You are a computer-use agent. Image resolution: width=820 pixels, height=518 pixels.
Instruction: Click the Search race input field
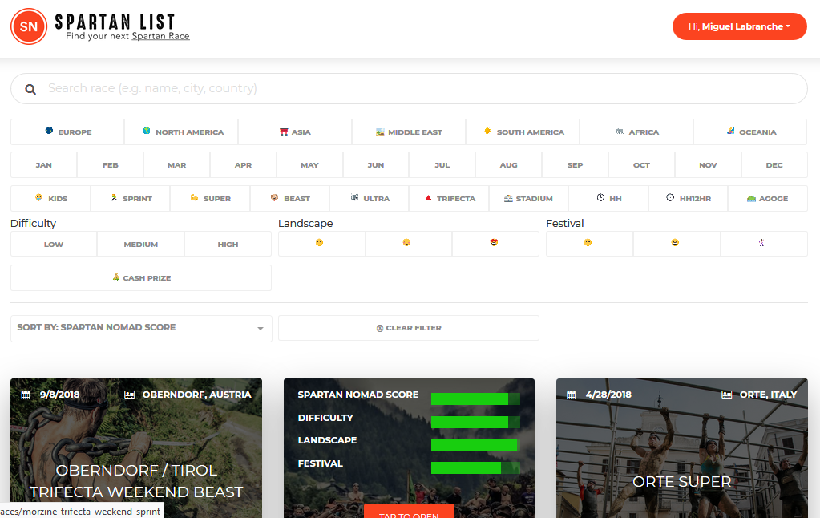pos(417,89)
